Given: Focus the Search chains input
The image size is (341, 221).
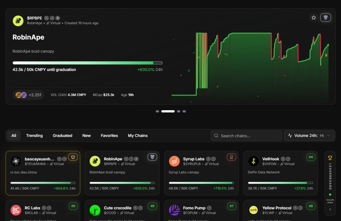Looking at the screenshot, I should coord(246,136).
